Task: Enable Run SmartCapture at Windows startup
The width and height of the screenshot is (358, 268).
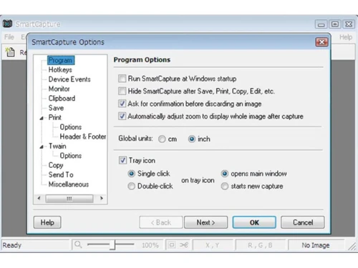Action: point(122,79)
